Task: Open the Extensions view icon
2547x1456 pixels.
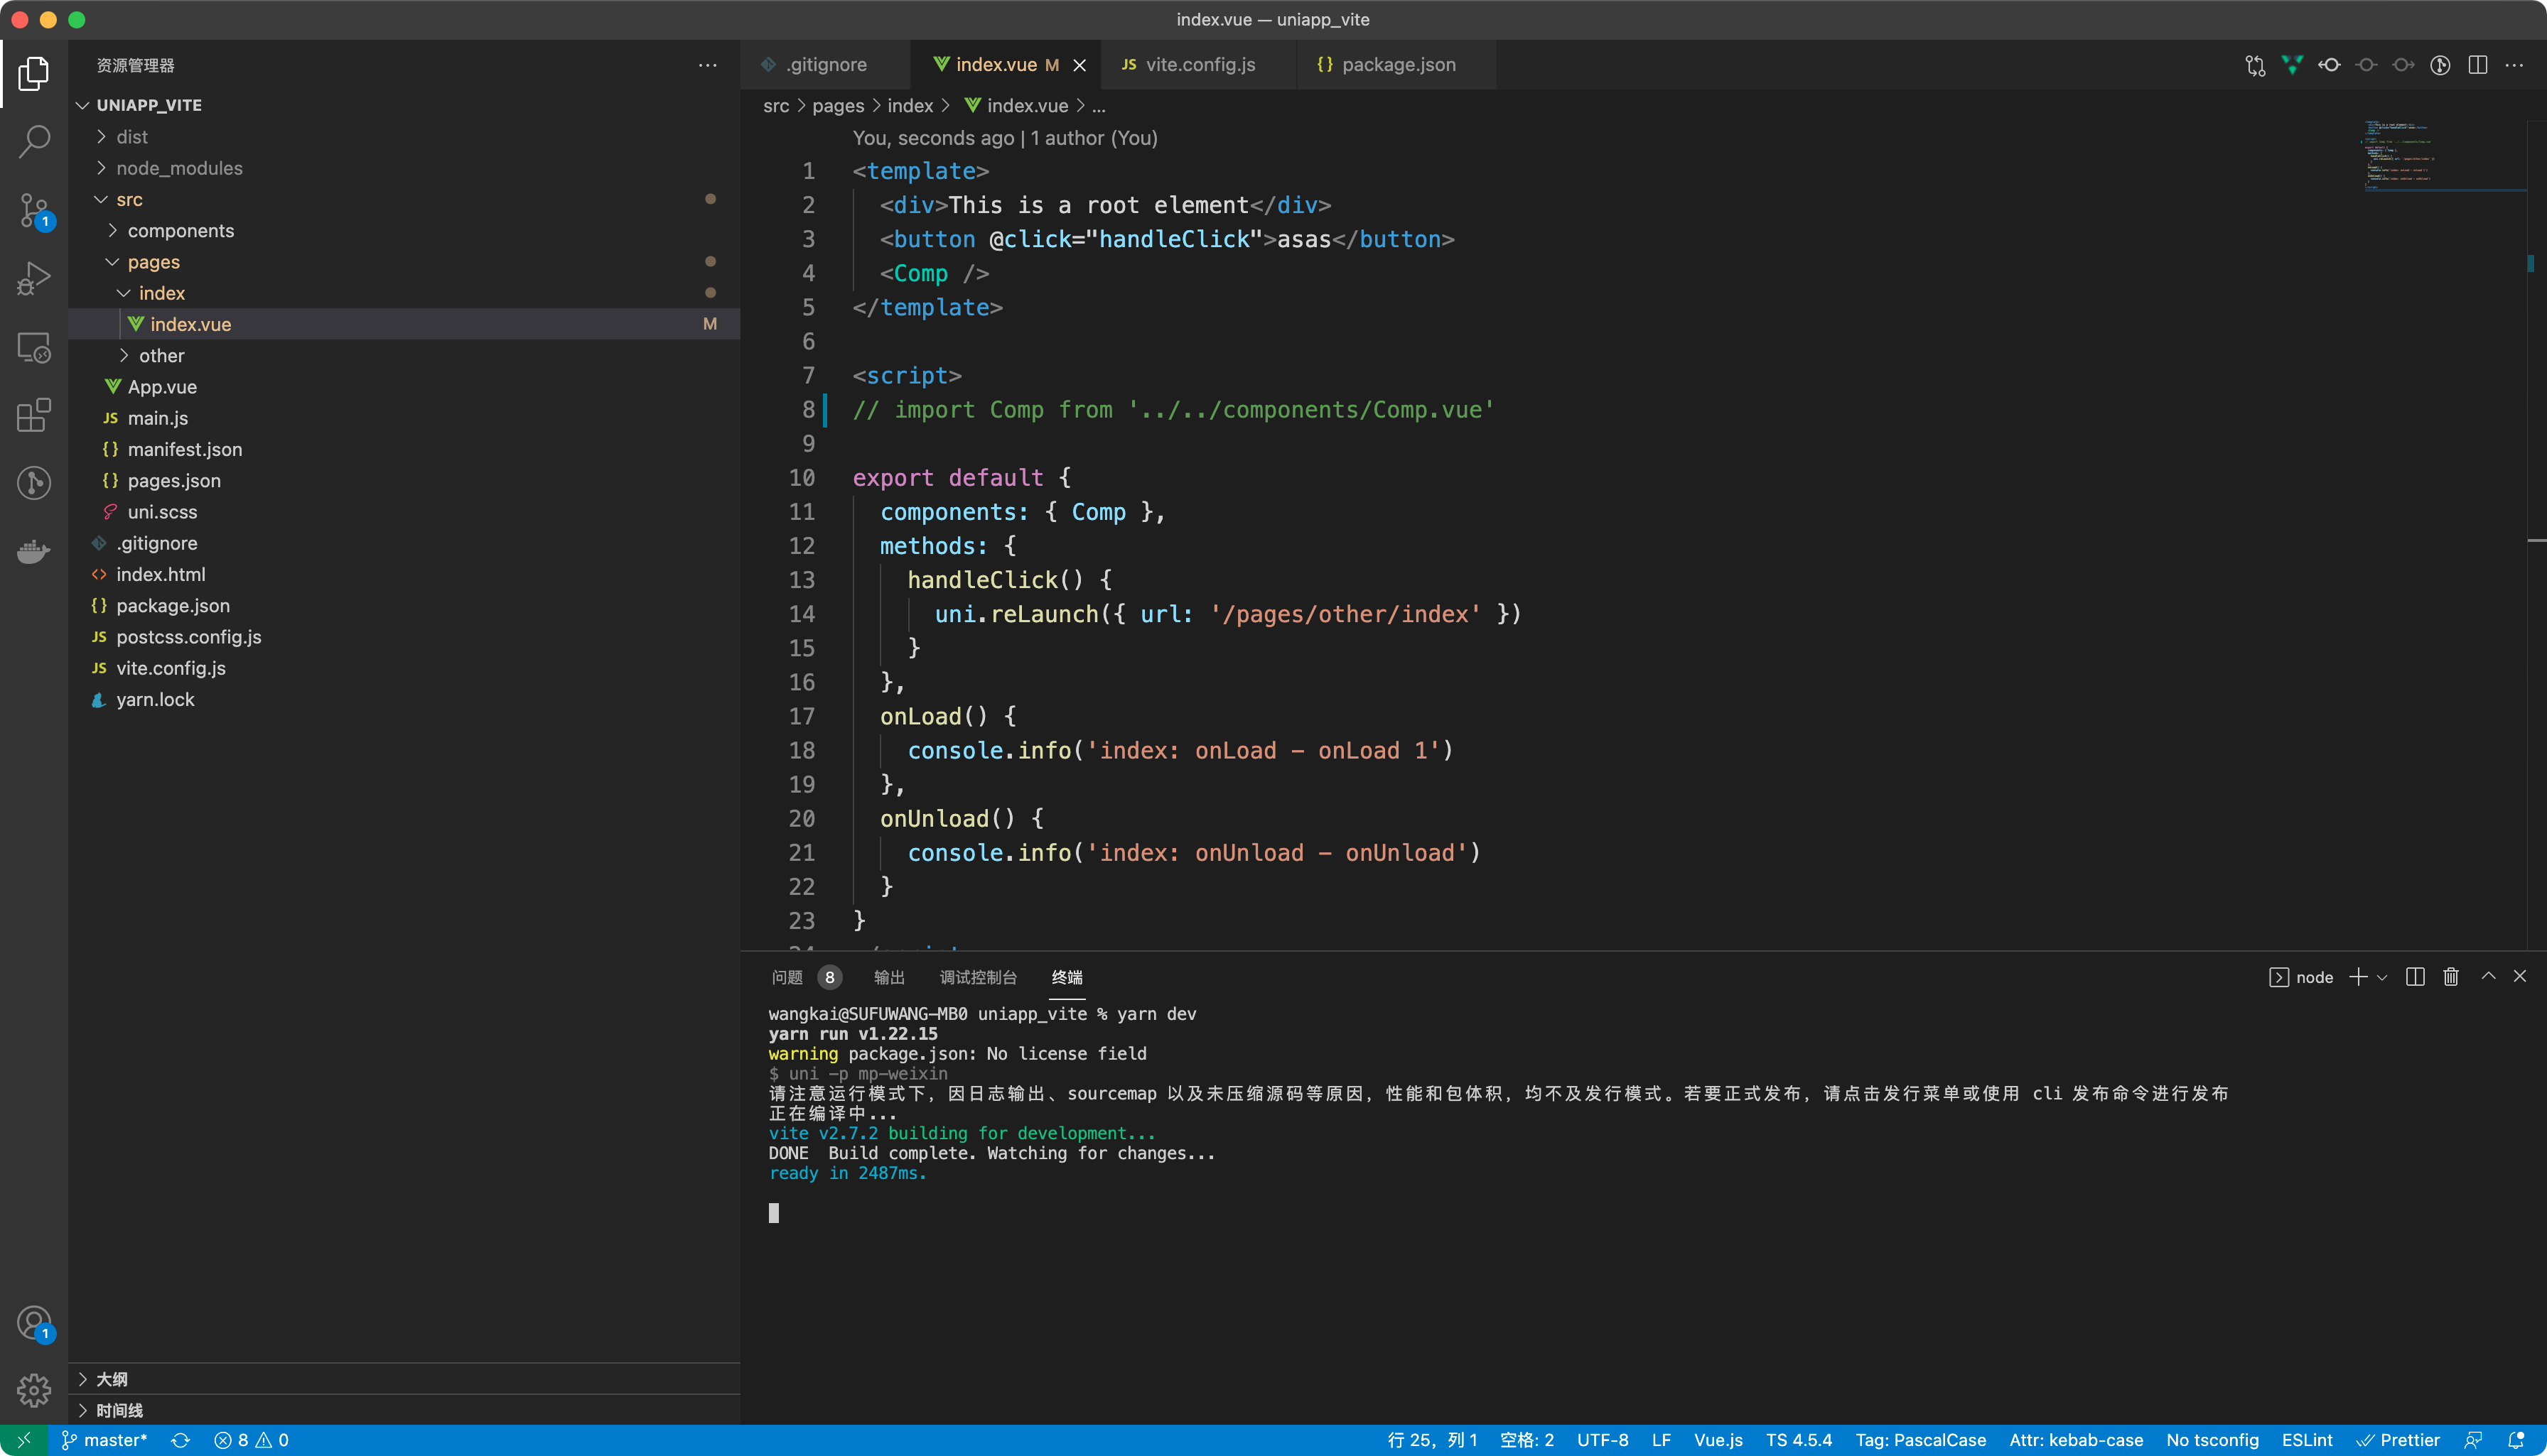Action: [x=34, y=415]
